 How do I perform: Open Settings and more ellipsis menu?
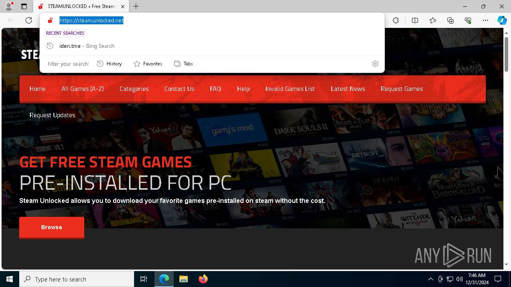(485, 20)
